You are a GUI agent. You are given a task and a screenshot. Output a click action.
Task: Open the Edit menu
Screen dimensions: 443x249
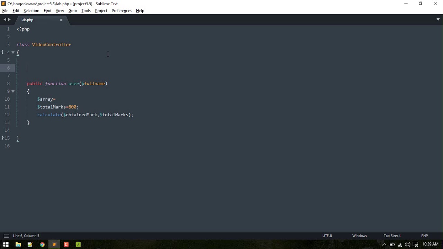[16, 11]
